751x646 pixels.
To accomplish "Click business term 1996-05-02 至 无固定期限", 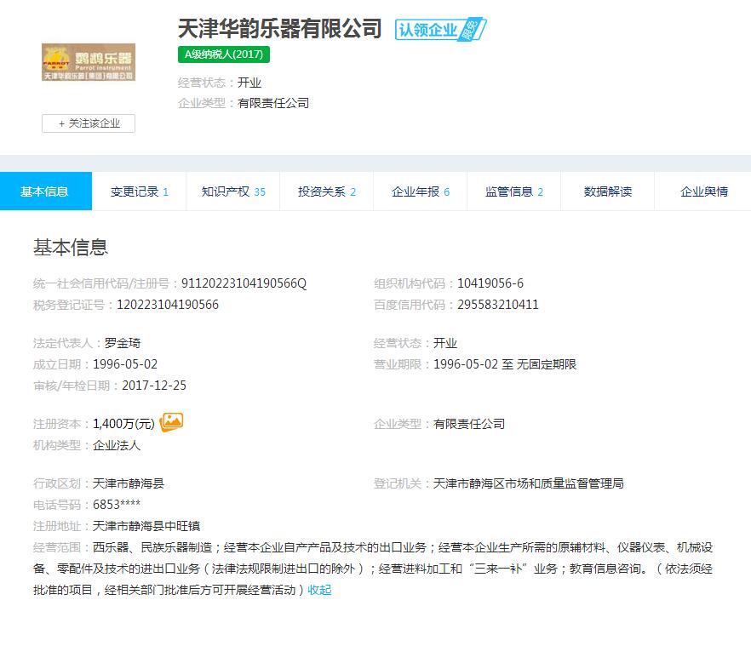I will coord(505,364).
